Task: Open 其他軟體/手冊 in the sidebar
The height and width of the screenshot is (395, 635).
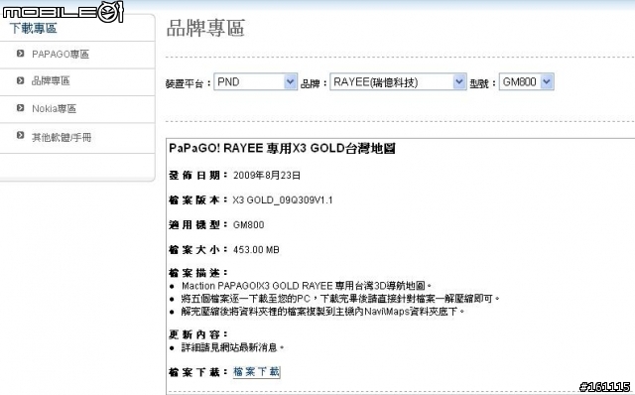Action: (x=62, y=137)
